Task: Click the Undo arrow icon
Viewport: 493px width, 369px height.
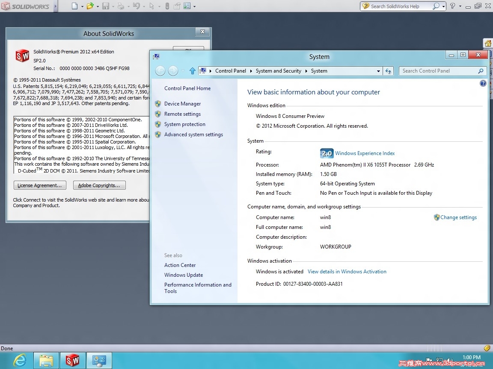Action: [x=137, y=6]
